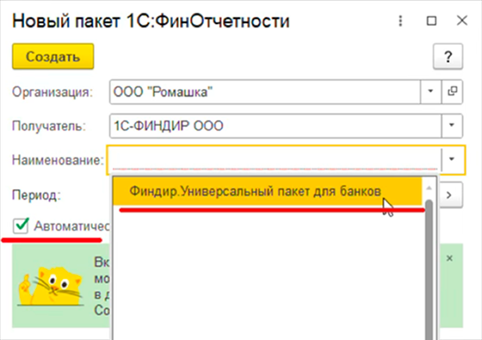This screenshot has height=340, width=482.
Task: Click the yellow Создать button
Action: click(x=53, y=56)
